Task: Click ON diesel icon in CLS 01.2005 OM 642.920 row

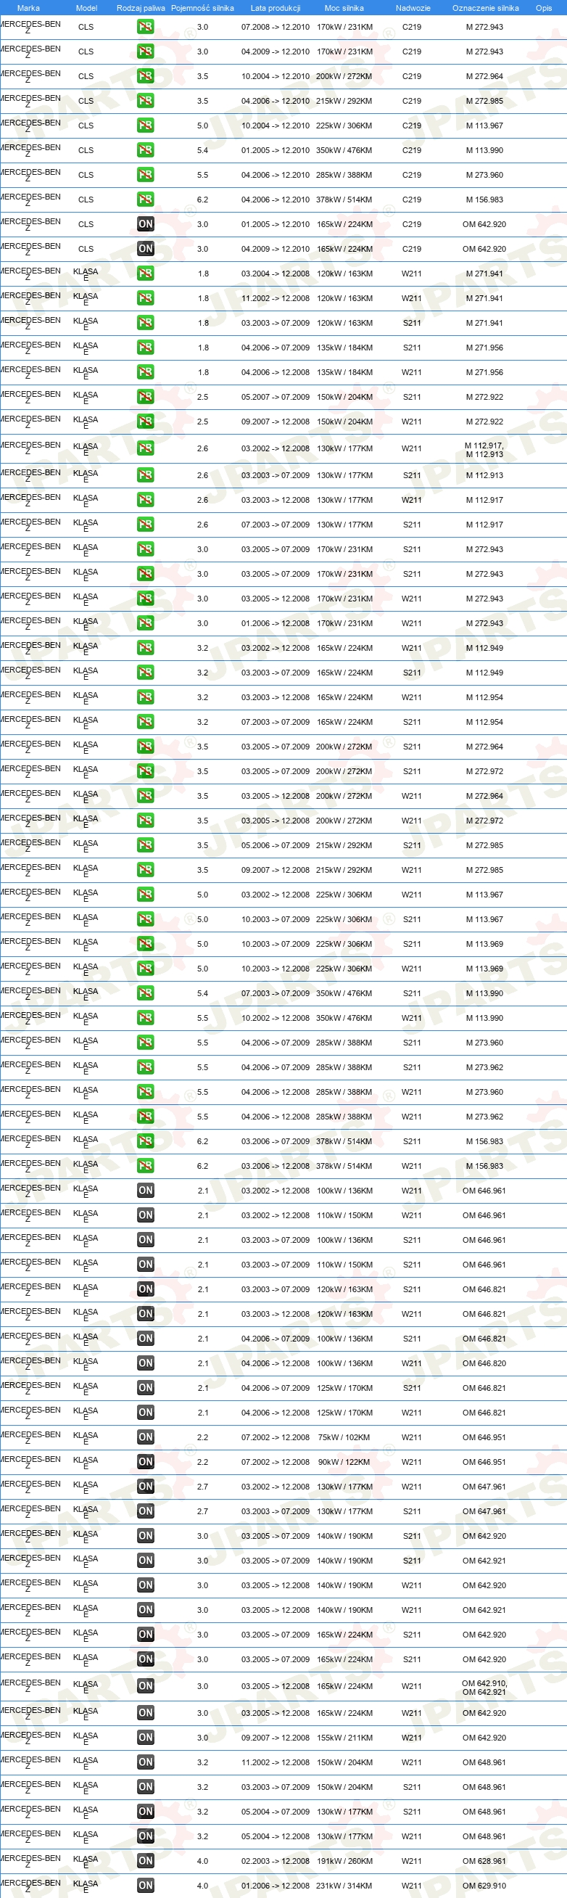Action: tap(146, 225)
